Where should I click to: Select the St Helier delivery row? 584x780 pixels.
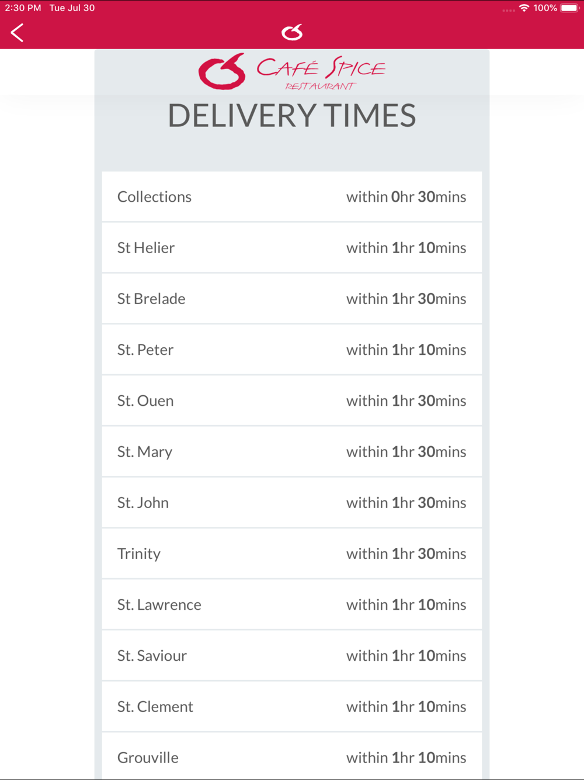(291, 248)
